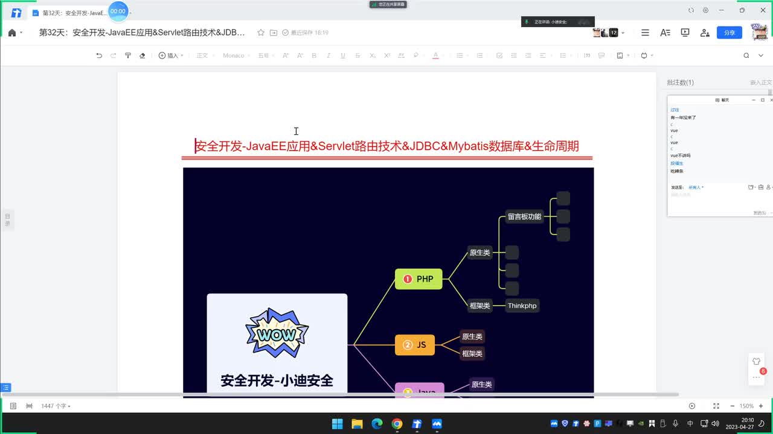
Task: Insert a bulleted list
Action: 461,55
